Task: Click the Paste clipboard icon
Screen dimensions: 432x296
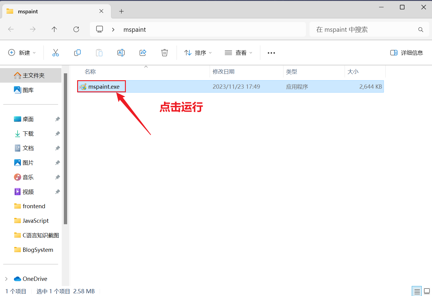Action: [99, 53]
